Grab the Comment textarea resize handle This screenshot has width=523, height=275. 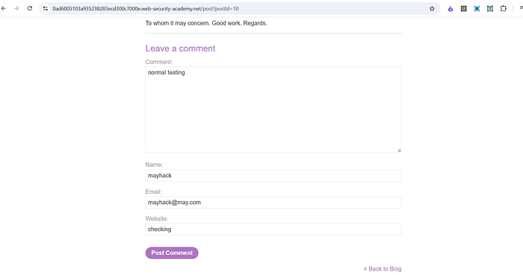399,151
